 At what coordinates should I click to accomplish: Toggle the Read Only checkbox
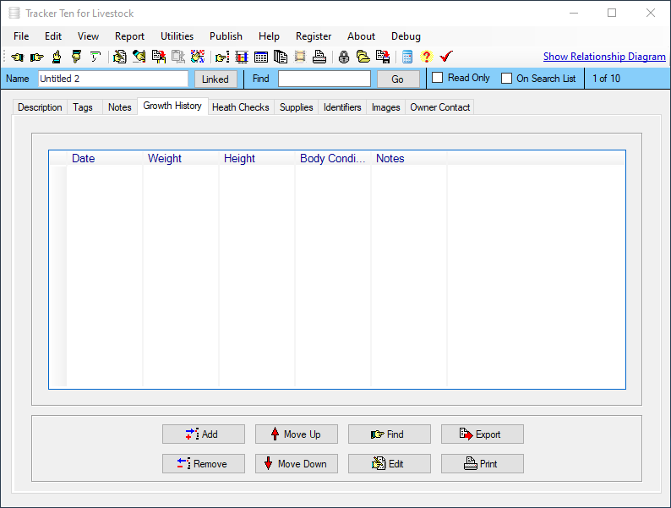coord(437,78)
